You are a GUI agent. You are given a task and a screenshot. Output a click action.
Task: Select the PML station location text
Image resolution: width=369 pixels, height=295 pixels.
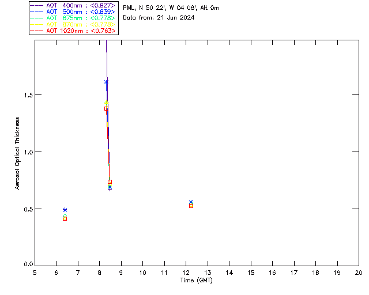coord(171,7)
